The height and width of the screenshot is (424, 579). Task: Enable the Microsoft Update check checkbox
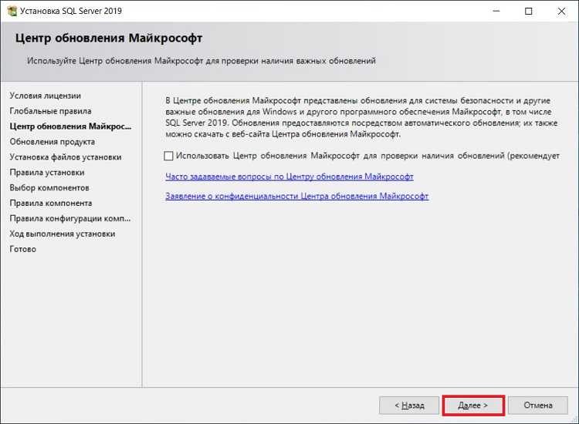pos(168,156)
